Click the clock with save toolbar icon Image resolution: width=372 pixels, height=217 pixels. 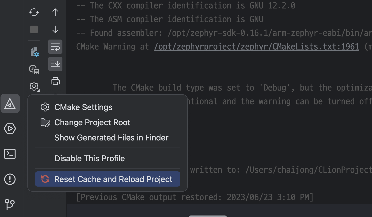[34, 69]
